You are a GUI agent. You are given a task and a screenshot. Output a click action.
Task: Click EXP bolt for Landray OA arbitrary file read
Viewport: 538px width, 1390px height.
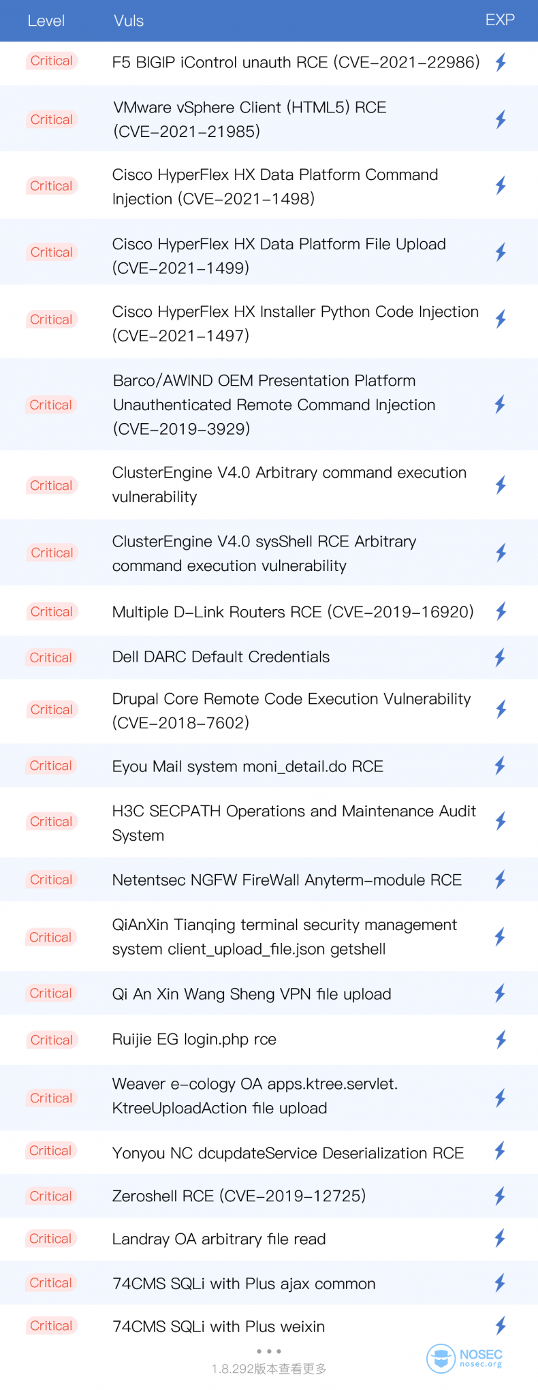point(500,1238)
